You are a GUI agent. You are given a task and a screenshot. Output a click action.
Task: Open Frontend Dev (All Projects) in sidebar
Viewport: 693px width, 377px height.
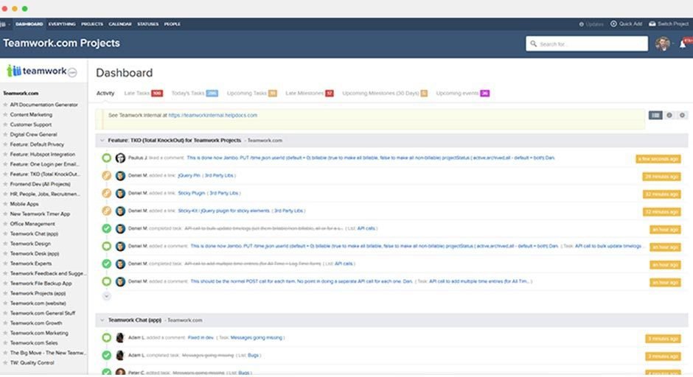[41, 184]
